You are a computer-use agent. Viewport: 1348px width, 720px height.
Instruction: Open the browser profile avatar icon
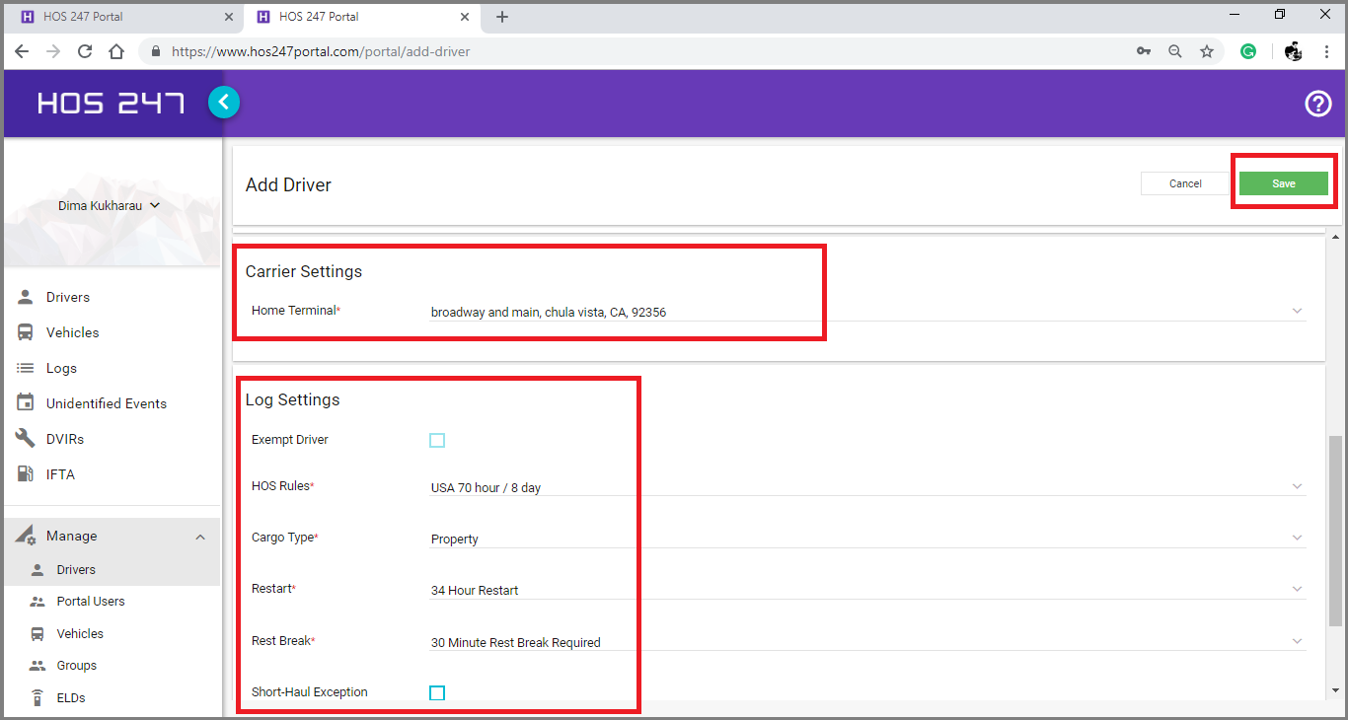coord(1294,51)
